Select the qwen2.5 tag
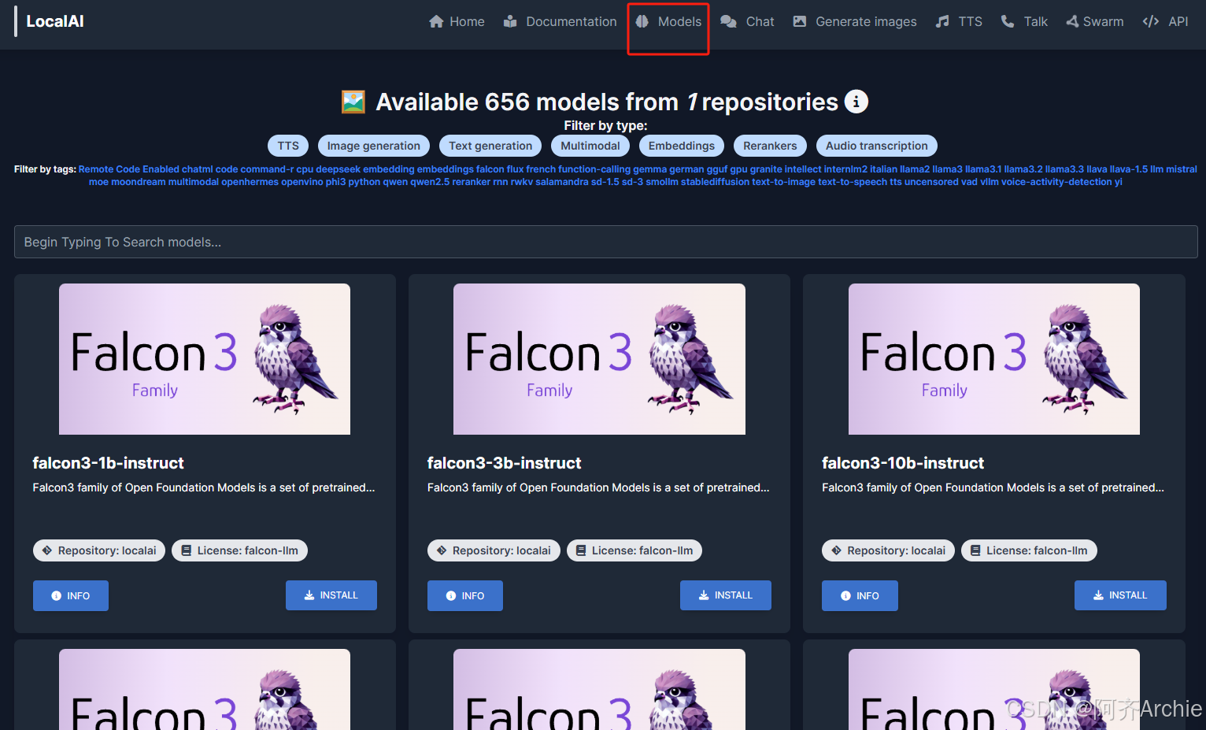The height and width of the screenshot is (730, 1206). click(430, 182)
